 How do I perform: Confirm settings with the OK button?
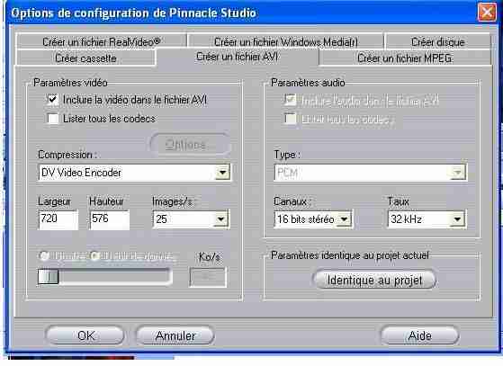85,335
